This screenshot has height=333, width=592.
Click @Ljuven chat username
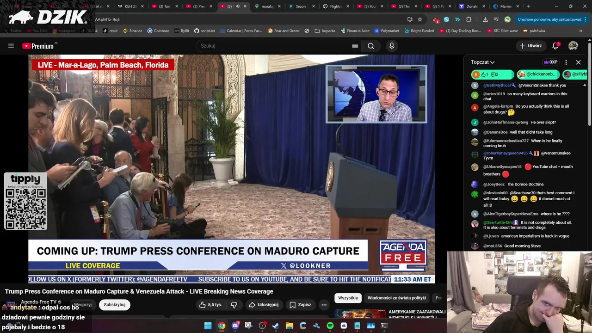click(x=491, y=236)
